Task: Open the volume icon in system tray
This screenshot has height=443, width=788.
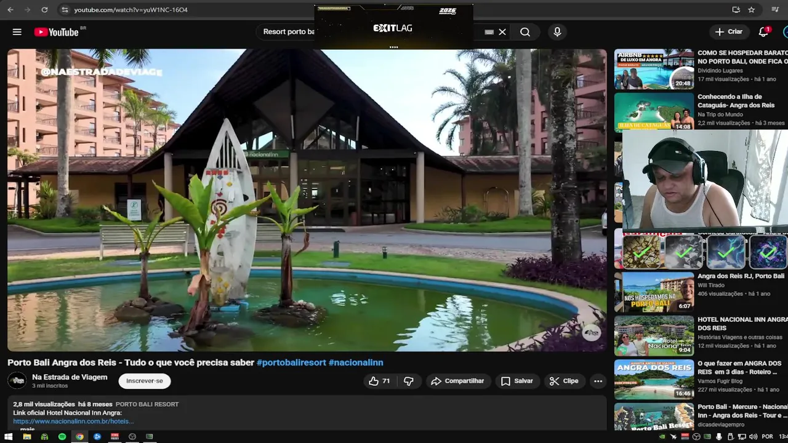Action: click(x=754, y=437)
